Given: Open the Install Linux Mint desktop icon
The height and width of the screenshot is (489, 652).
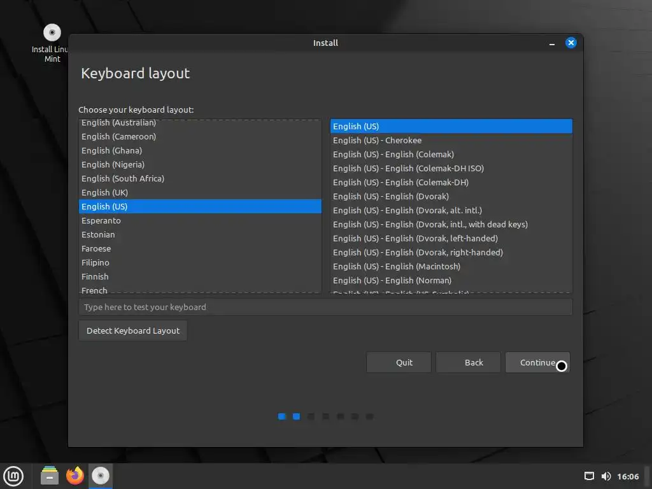Looking at the screenshot, I should (x=52, y=43).
